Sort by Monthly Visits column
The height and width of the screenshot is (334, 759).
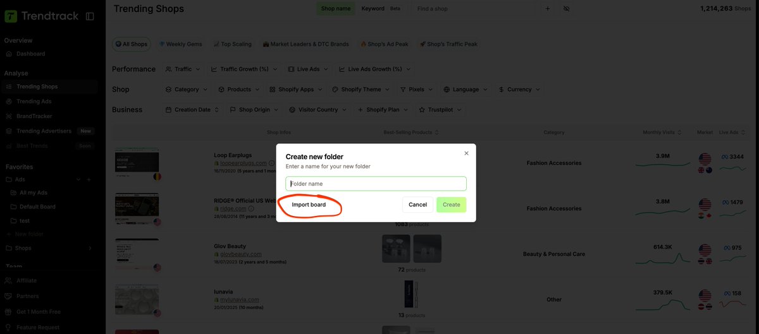pos(662,133)
